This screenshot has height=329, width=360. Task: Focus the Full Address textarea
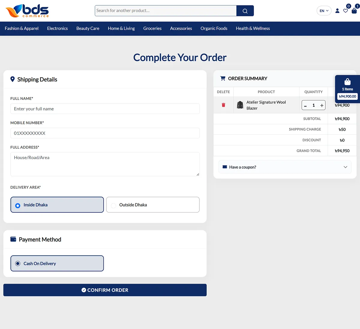(x=105, y=164)
